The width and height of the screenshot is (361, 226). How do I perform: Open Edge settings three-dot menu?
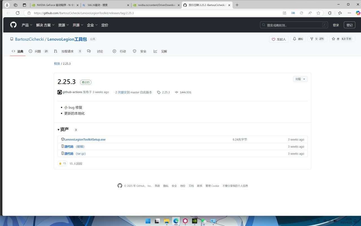(x=349, y=13)
